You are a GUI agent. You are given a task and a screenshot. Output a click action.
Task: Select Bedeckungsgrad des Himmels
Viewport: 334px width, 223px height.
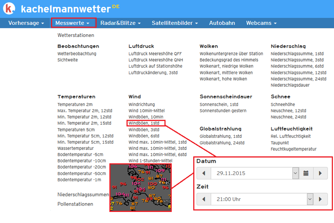tap(229, 60)
